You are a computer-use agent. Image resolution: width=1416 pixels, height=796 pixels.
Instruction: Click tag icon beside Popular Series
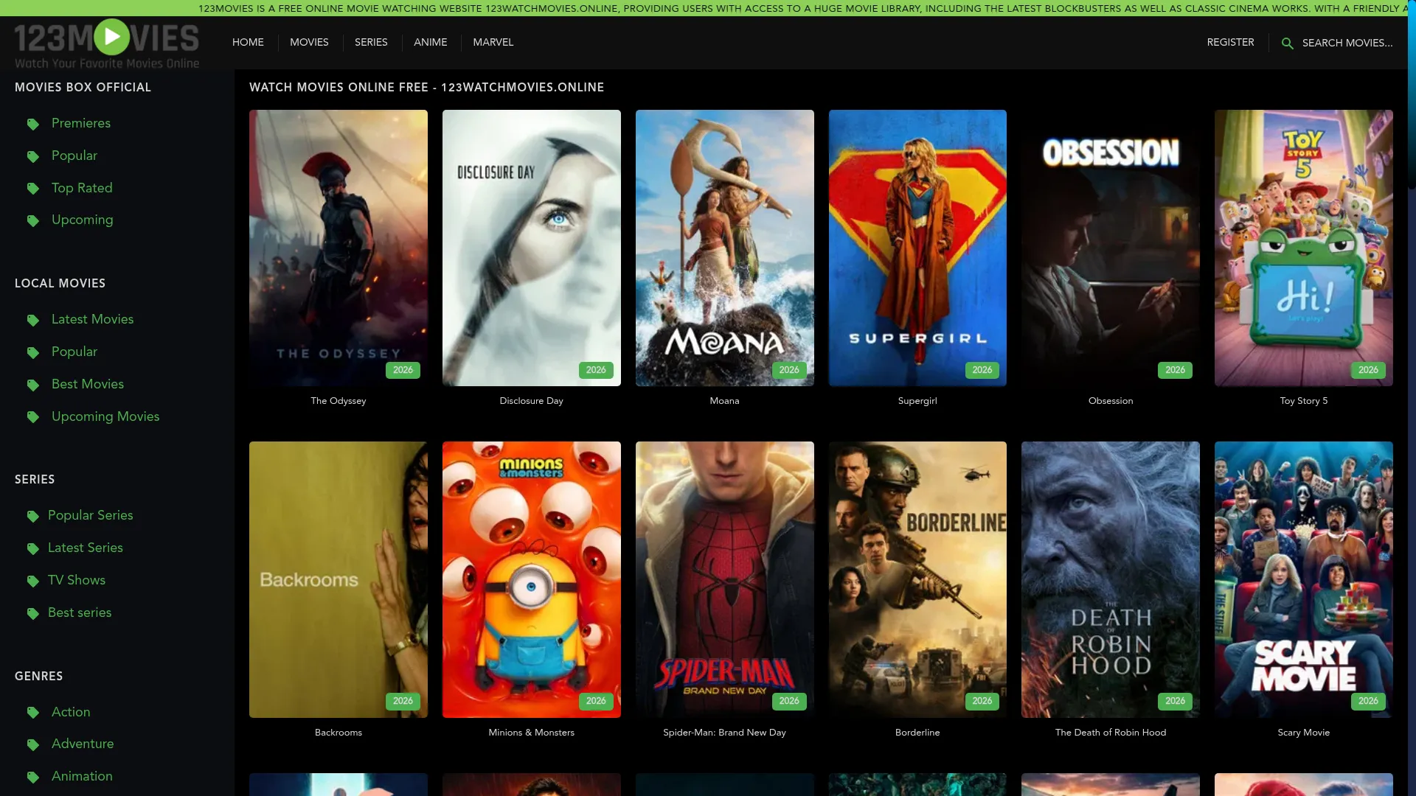33,516
